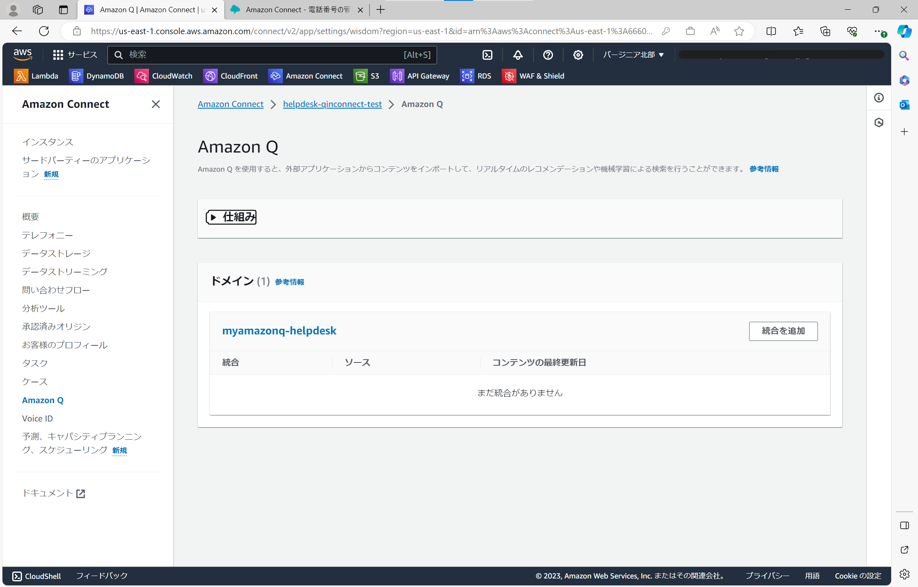Select 分析ツール in the side navigation
Screen dimensions: 918x587
click(x=44, y=308)
